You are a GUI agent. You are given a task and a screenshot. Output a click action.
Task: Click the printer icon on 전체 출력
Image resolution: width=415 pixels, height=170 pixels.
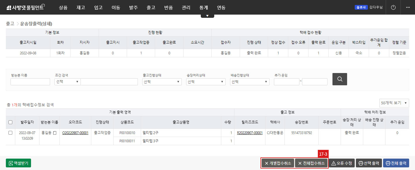[x=387, y=163]
